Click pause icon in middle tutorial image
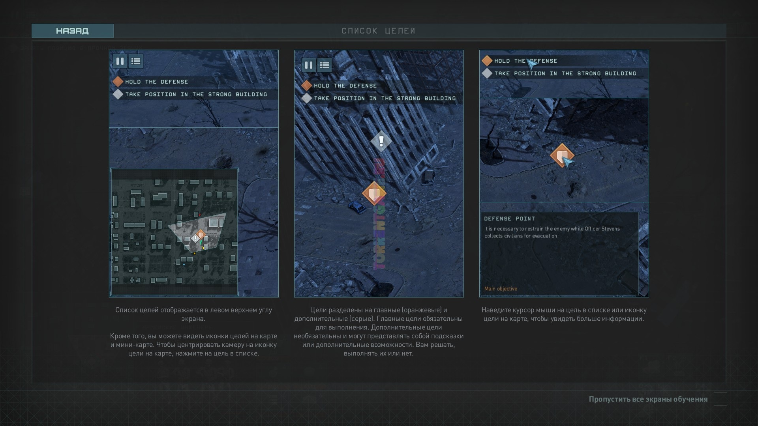 click(x=309, y=65)
